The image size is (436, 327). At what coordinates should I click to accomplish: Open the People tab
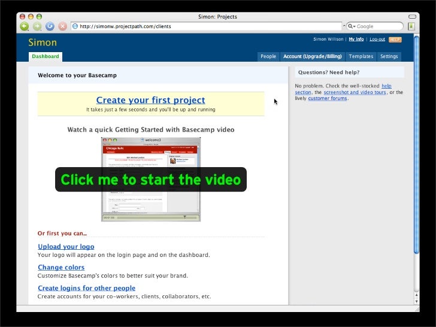pyautogui.click(x=268, y=57)
